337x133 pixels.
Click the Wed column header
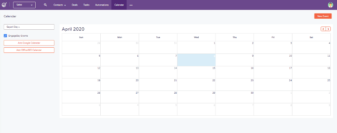click(x=197, y=37)
